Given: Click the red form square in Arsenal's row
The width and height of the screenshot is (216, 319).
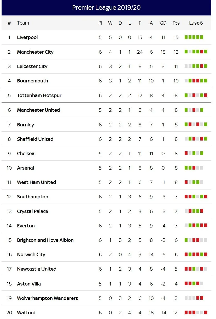Looking at the screenshot, I should [x=194, y=168].
